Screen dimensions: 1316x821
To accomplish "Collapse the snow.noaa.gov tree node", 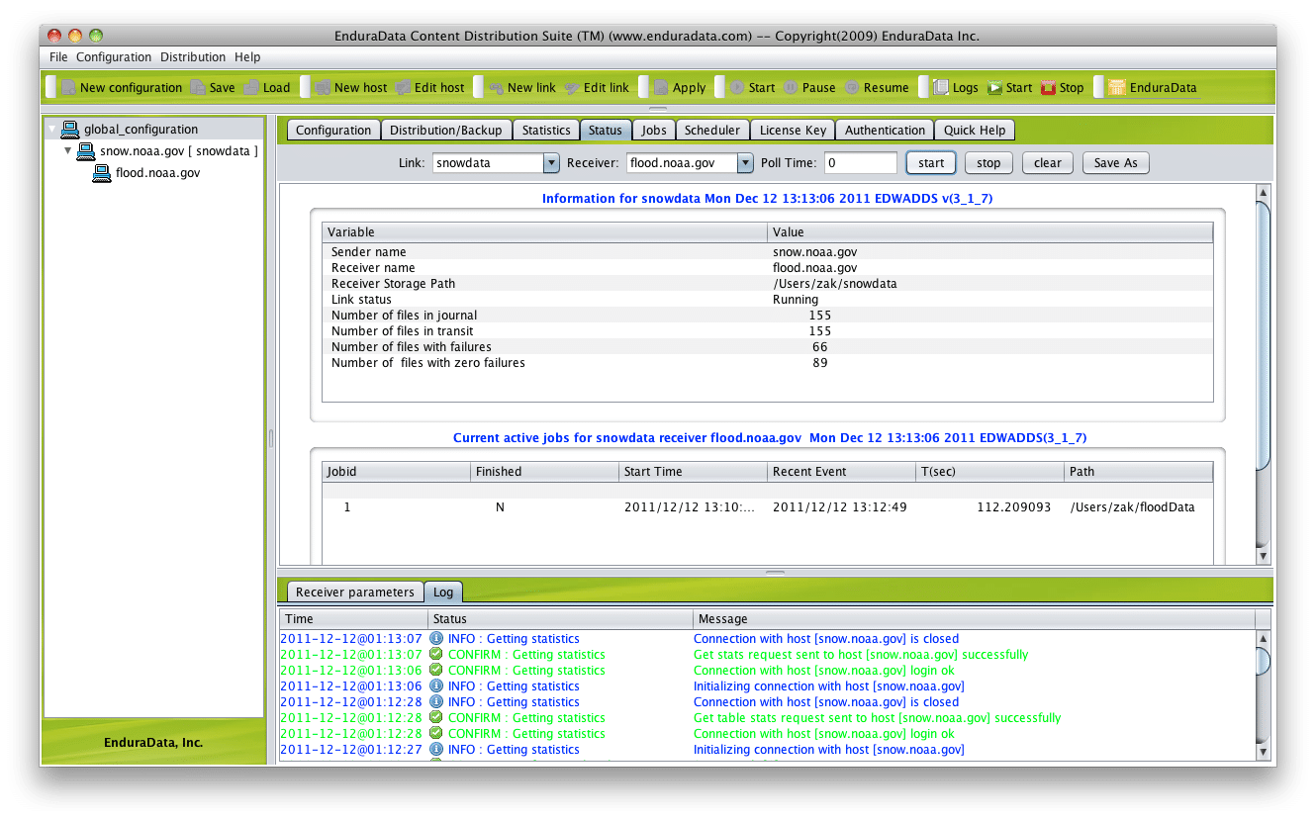I will pos(67,151).
